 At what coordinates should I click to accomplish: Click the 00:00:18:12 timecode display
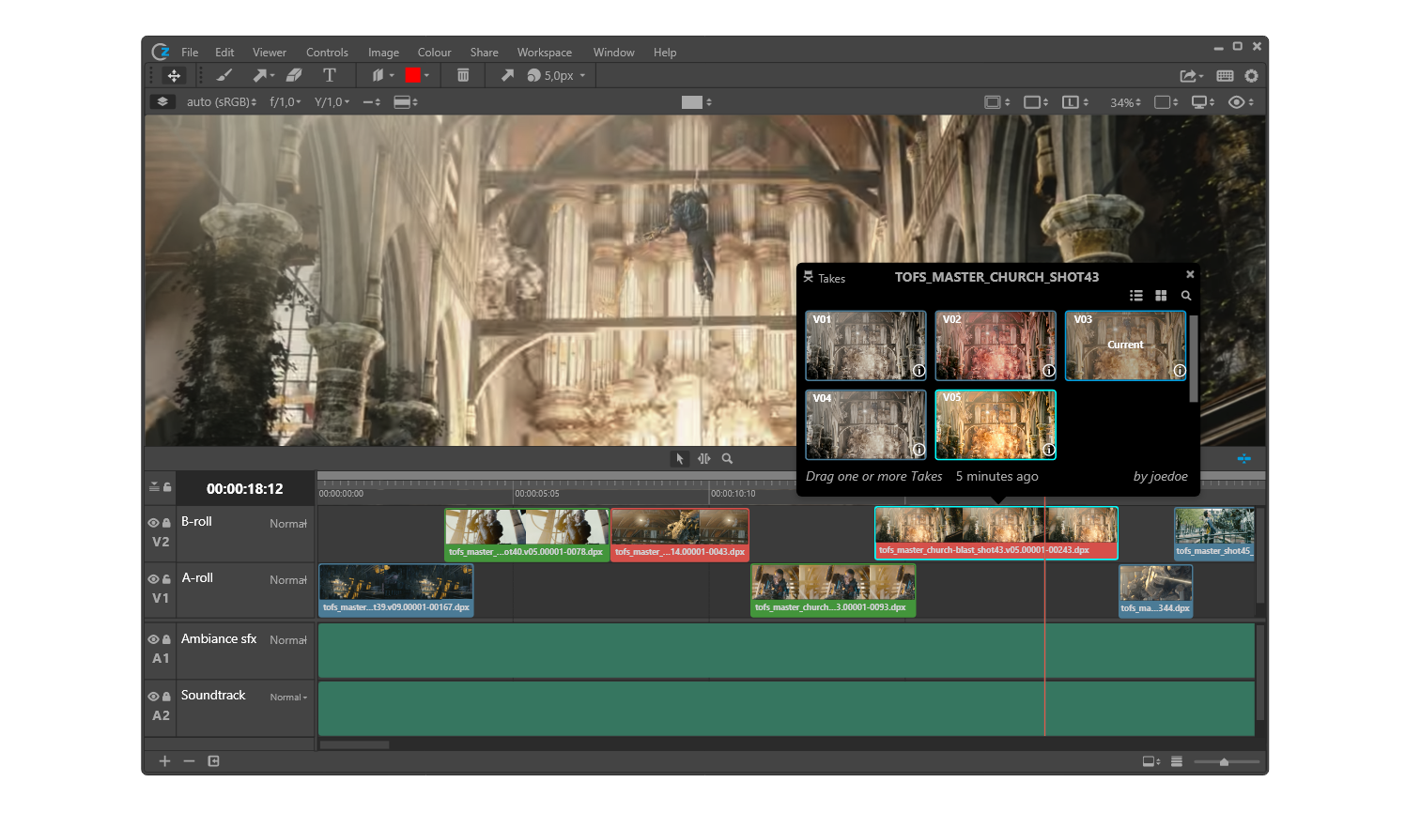(x=245, y=488)
